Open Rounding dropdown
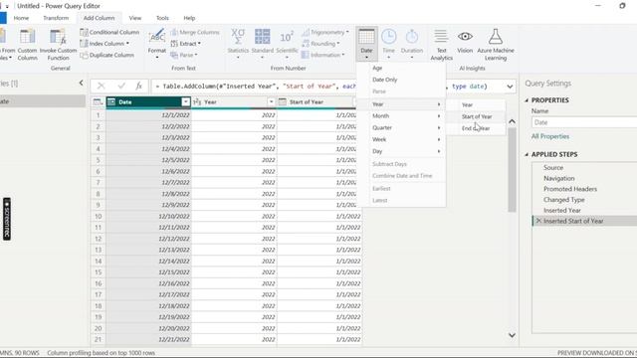 point(320,44)
